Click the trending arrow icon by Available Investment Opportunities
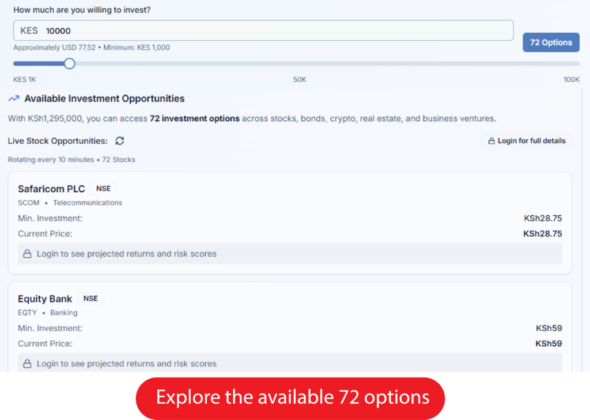This screenshot has width=590, height=420. point(14,99)
